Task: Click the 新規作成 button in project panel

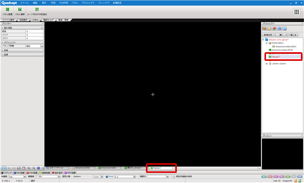Action: point(268,35)
